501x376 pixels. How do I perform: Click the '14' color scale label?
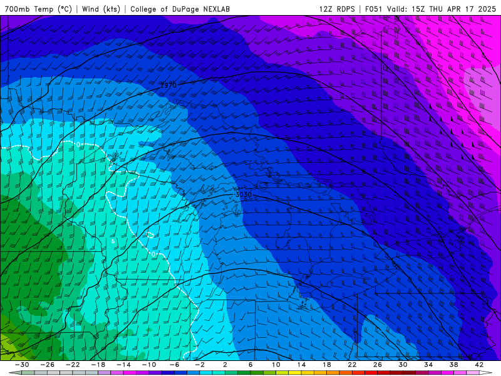(x=301, y=365)
